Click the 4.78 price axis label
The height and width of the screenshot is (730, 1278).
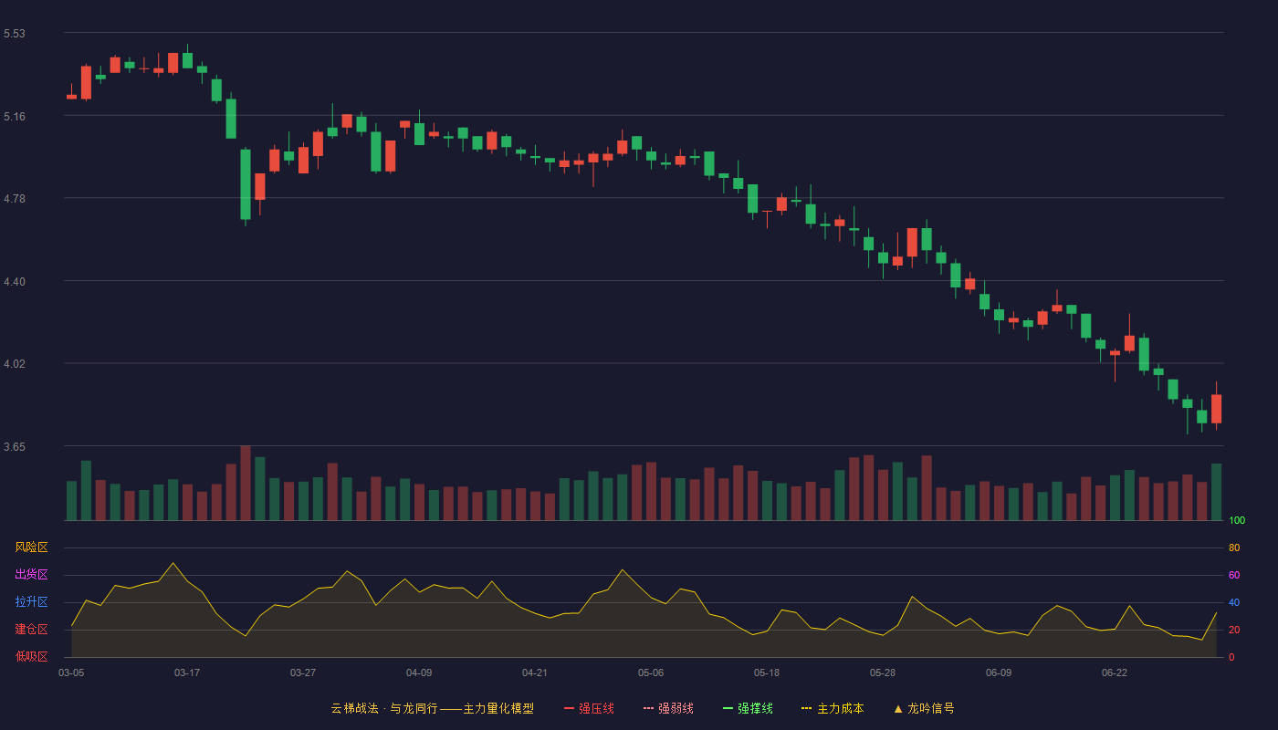point(15,199)
